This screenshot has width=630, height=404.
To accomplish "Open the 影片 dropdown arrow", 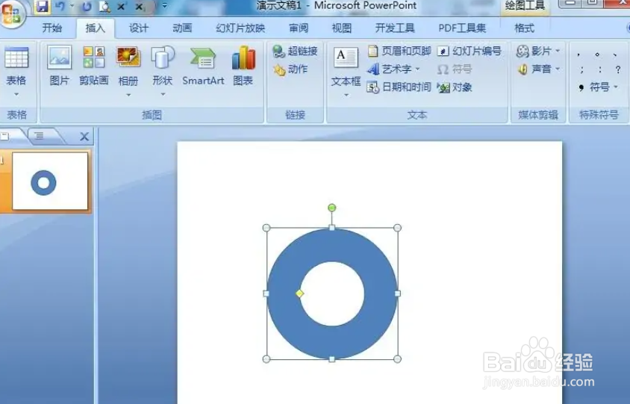I will point(558,51).
